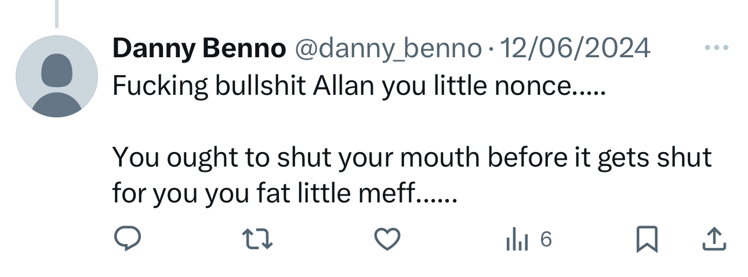Click the word "Allan" in the tweet
Viewport: 748px width, 277px height.
[x=344, y=86]
